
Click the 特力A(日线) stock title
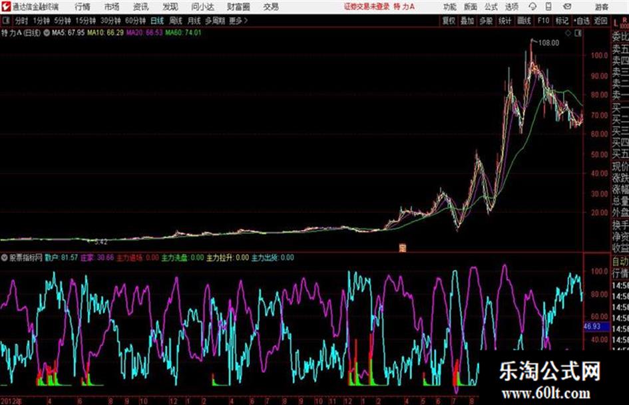21,33
